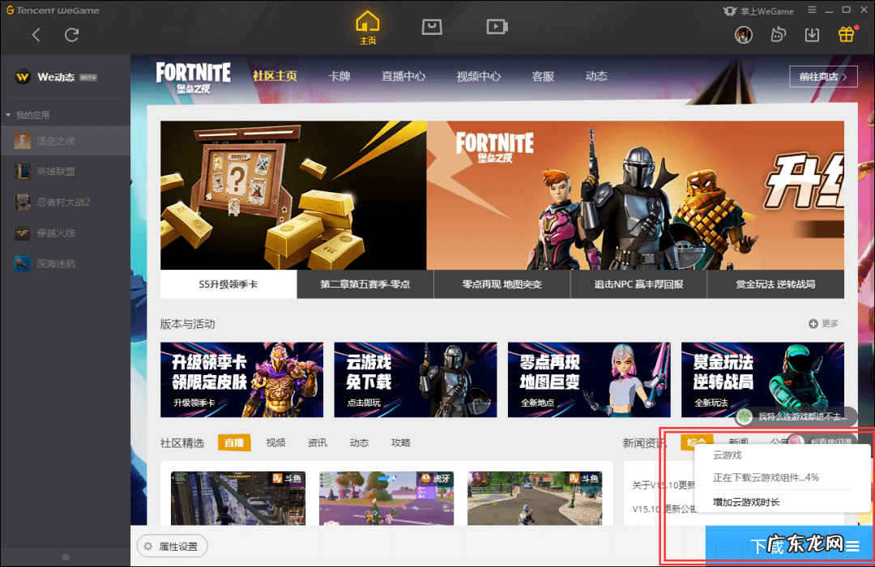Open the first 斗鱼 stream thumbnail
875x567 pixels.
[x=238, y=498]
